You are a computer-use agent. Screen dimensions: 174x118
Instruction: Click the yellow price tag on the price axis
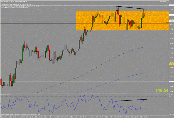coord(171,64)
